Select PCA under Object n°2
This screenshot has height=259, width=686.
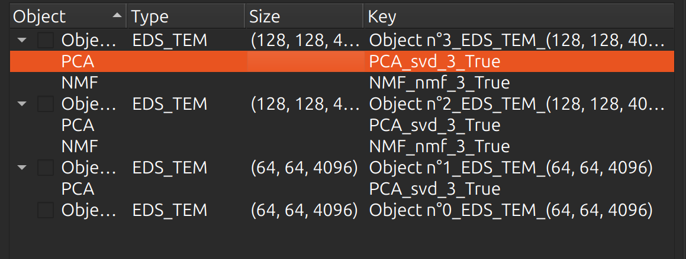tap(78, 125)
